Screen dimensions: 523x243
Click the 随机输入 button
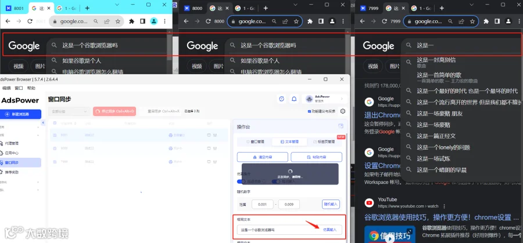331,204
